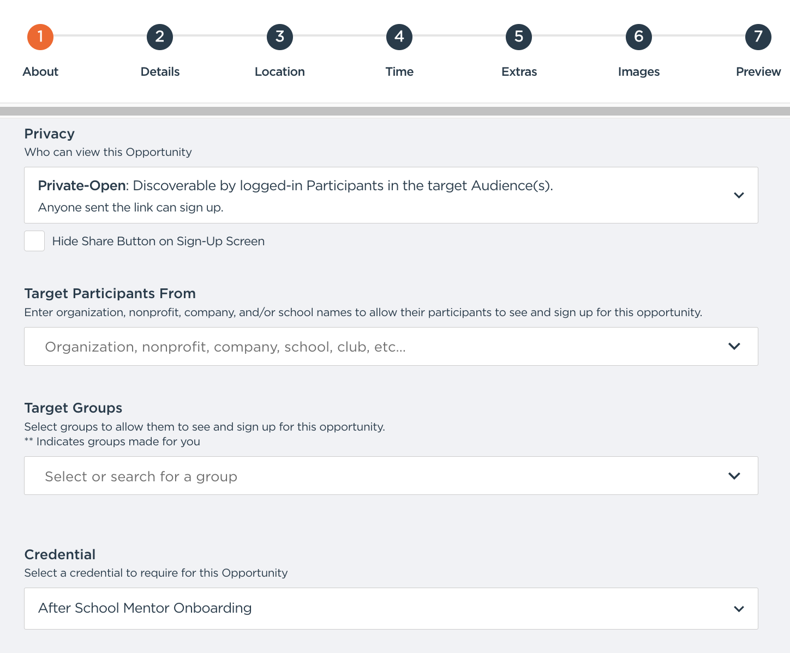Open the Credential dropdown chevron
The width and height of the screenshot is (790, 653).
(739, 609)
